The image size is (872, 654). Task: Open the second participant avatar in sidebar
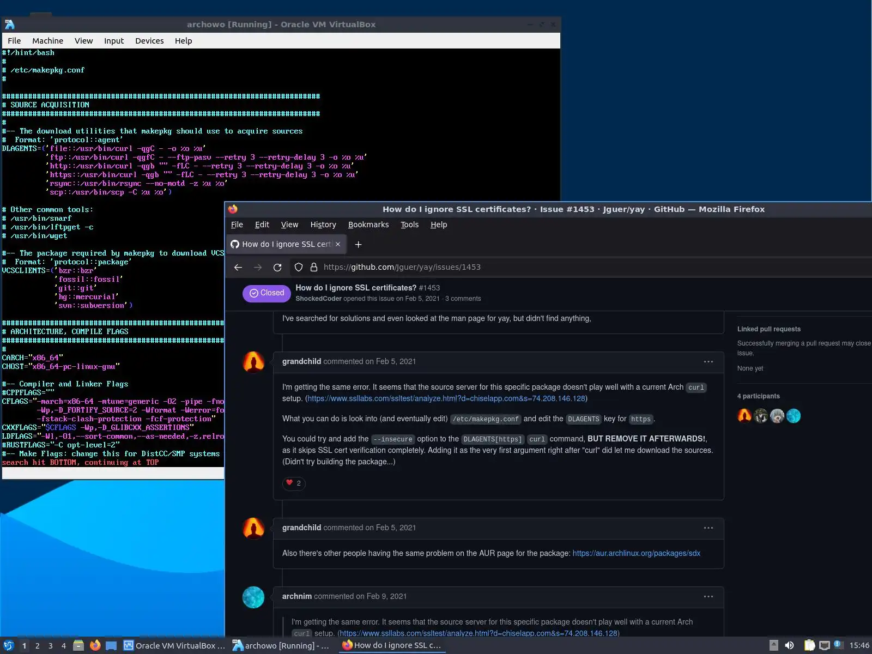[x=761, y=416]
